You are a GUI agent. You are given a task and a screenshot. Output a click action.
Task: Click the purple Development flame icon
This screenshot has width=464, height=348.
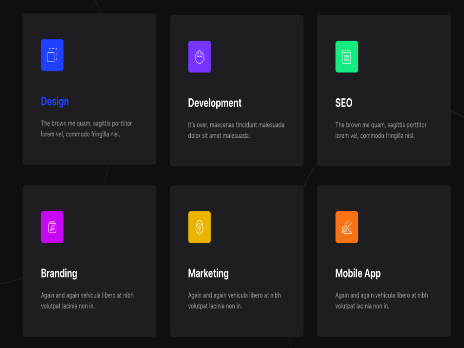200,57
